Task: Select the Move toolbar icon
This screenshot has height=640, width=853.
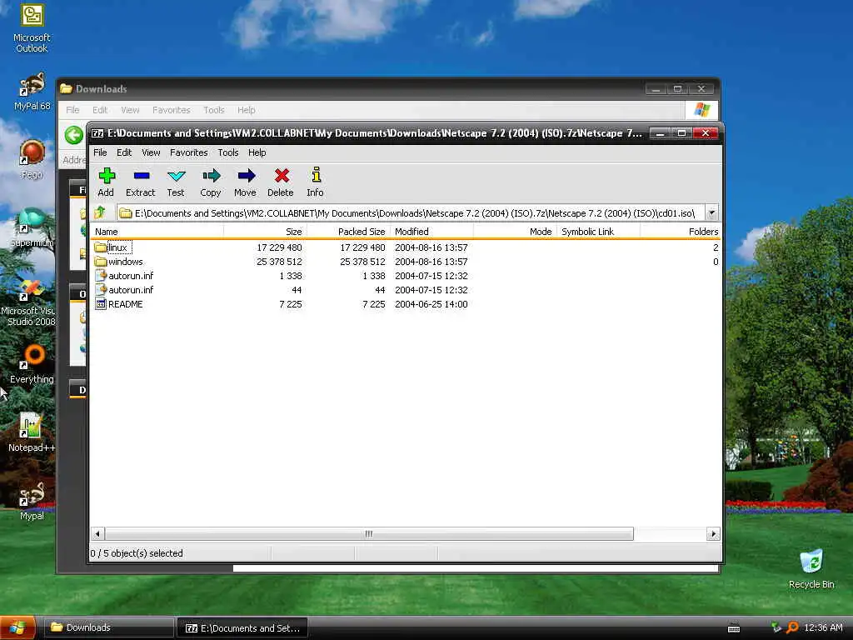Action: (x=246, y=182)
